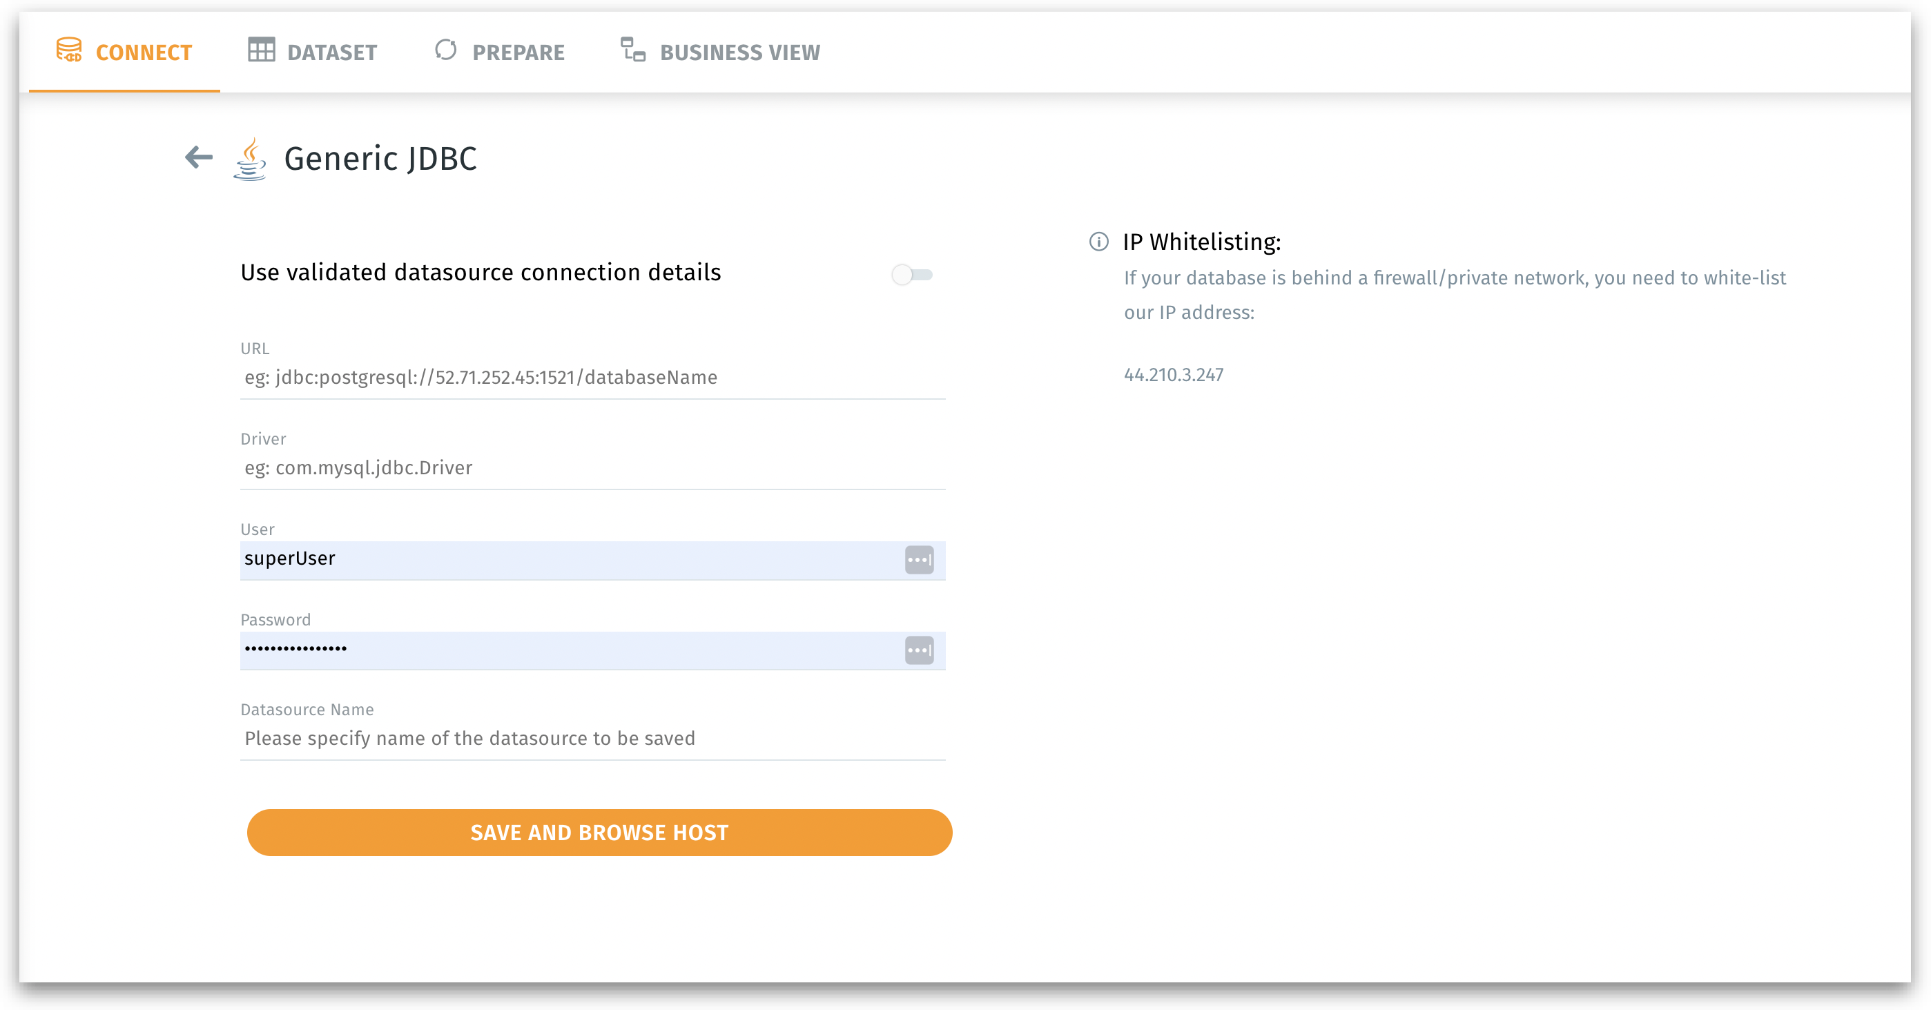The width and height of the screenshot is (1931, 1010).
Task: Click the back arrow icon
Action: tap(199, 157)
